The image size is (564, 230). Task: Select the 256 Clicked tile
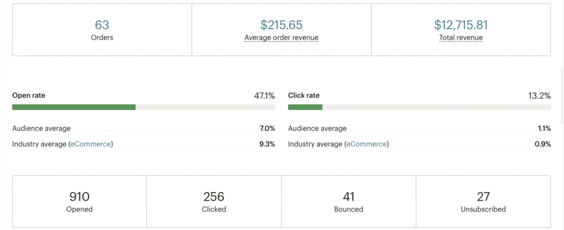click(214, 201)
